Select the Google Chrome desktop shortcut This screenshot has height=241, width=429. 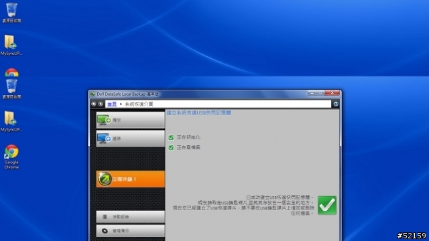(11, 157)
